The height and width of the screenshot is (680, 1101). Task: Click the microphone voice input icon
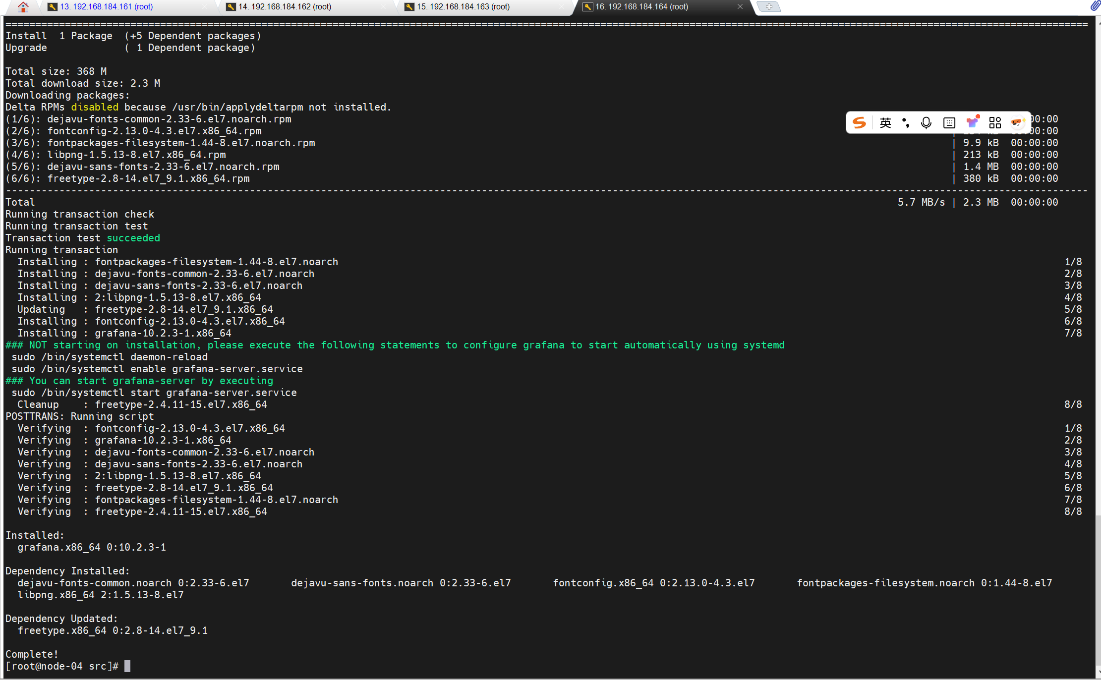click(x=926, y=122)
